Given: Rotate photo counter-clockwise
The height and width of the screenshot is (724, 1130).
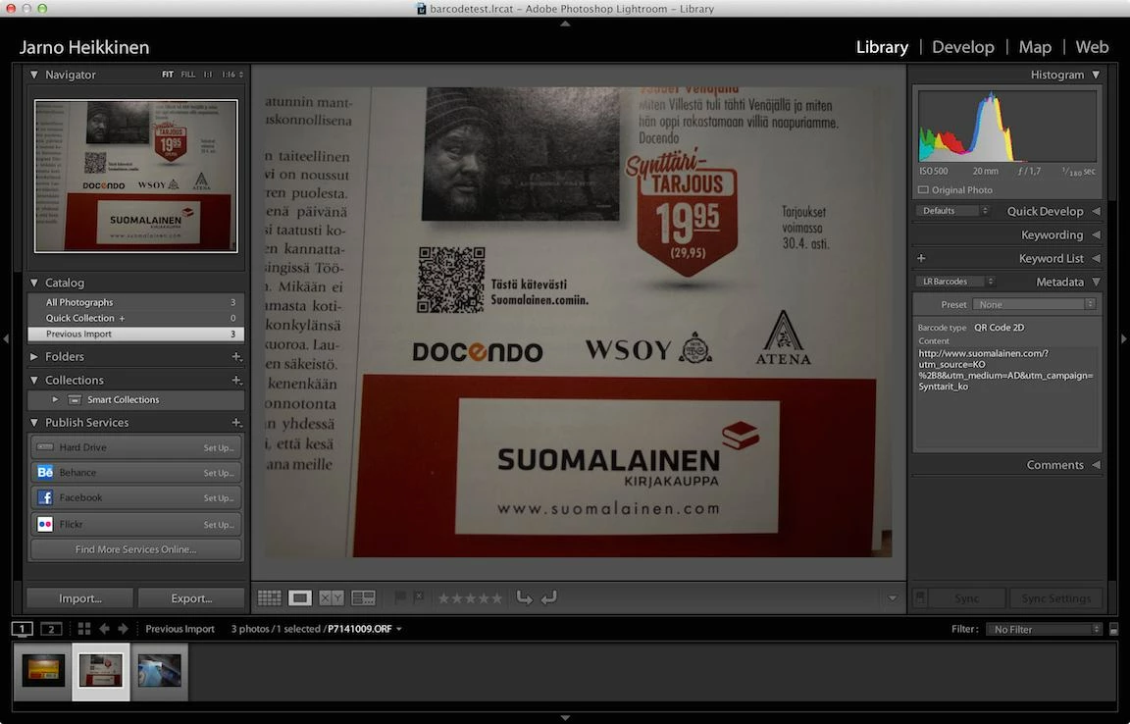Looking at the screenshot, I should [x=525, y=597].
